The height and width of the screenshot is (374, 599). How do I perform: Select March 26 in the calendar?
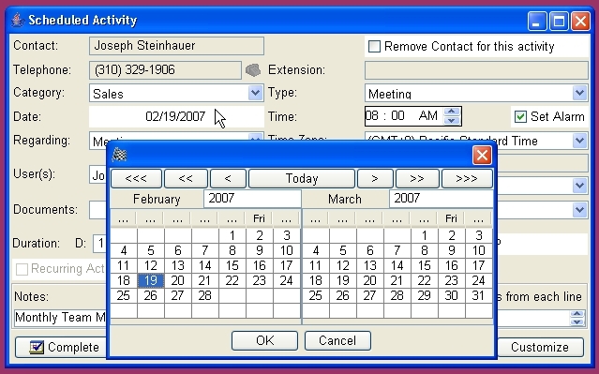click(343, 295)
